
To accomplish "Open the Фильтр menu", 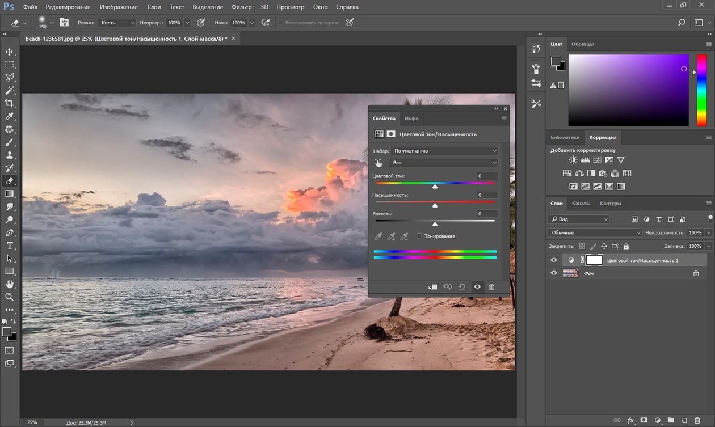I will pos(242,7).
